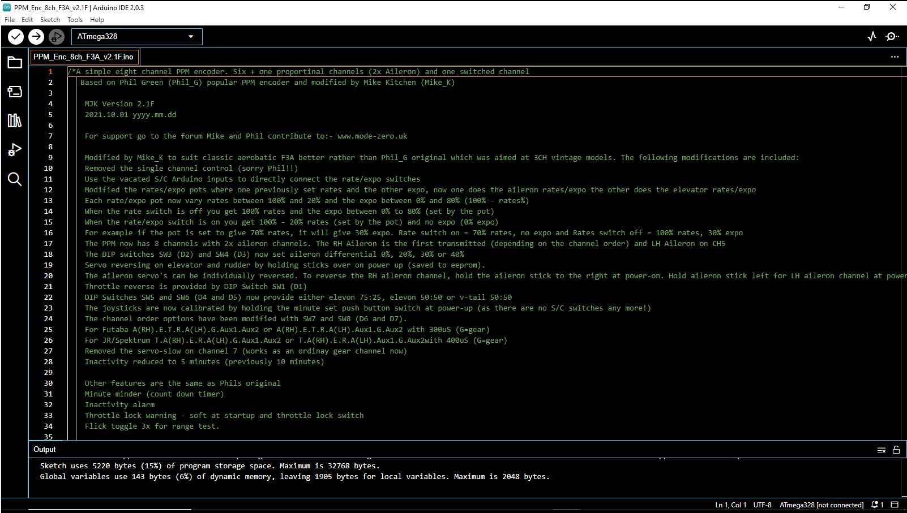Open the Boards Manager sidebar icon
The image size is (907, 513).
pyautogui.click(x=15, y=92)
